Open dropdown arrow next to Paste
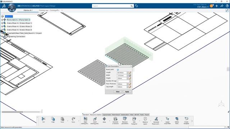230x129 pixels. click(68, 121)
